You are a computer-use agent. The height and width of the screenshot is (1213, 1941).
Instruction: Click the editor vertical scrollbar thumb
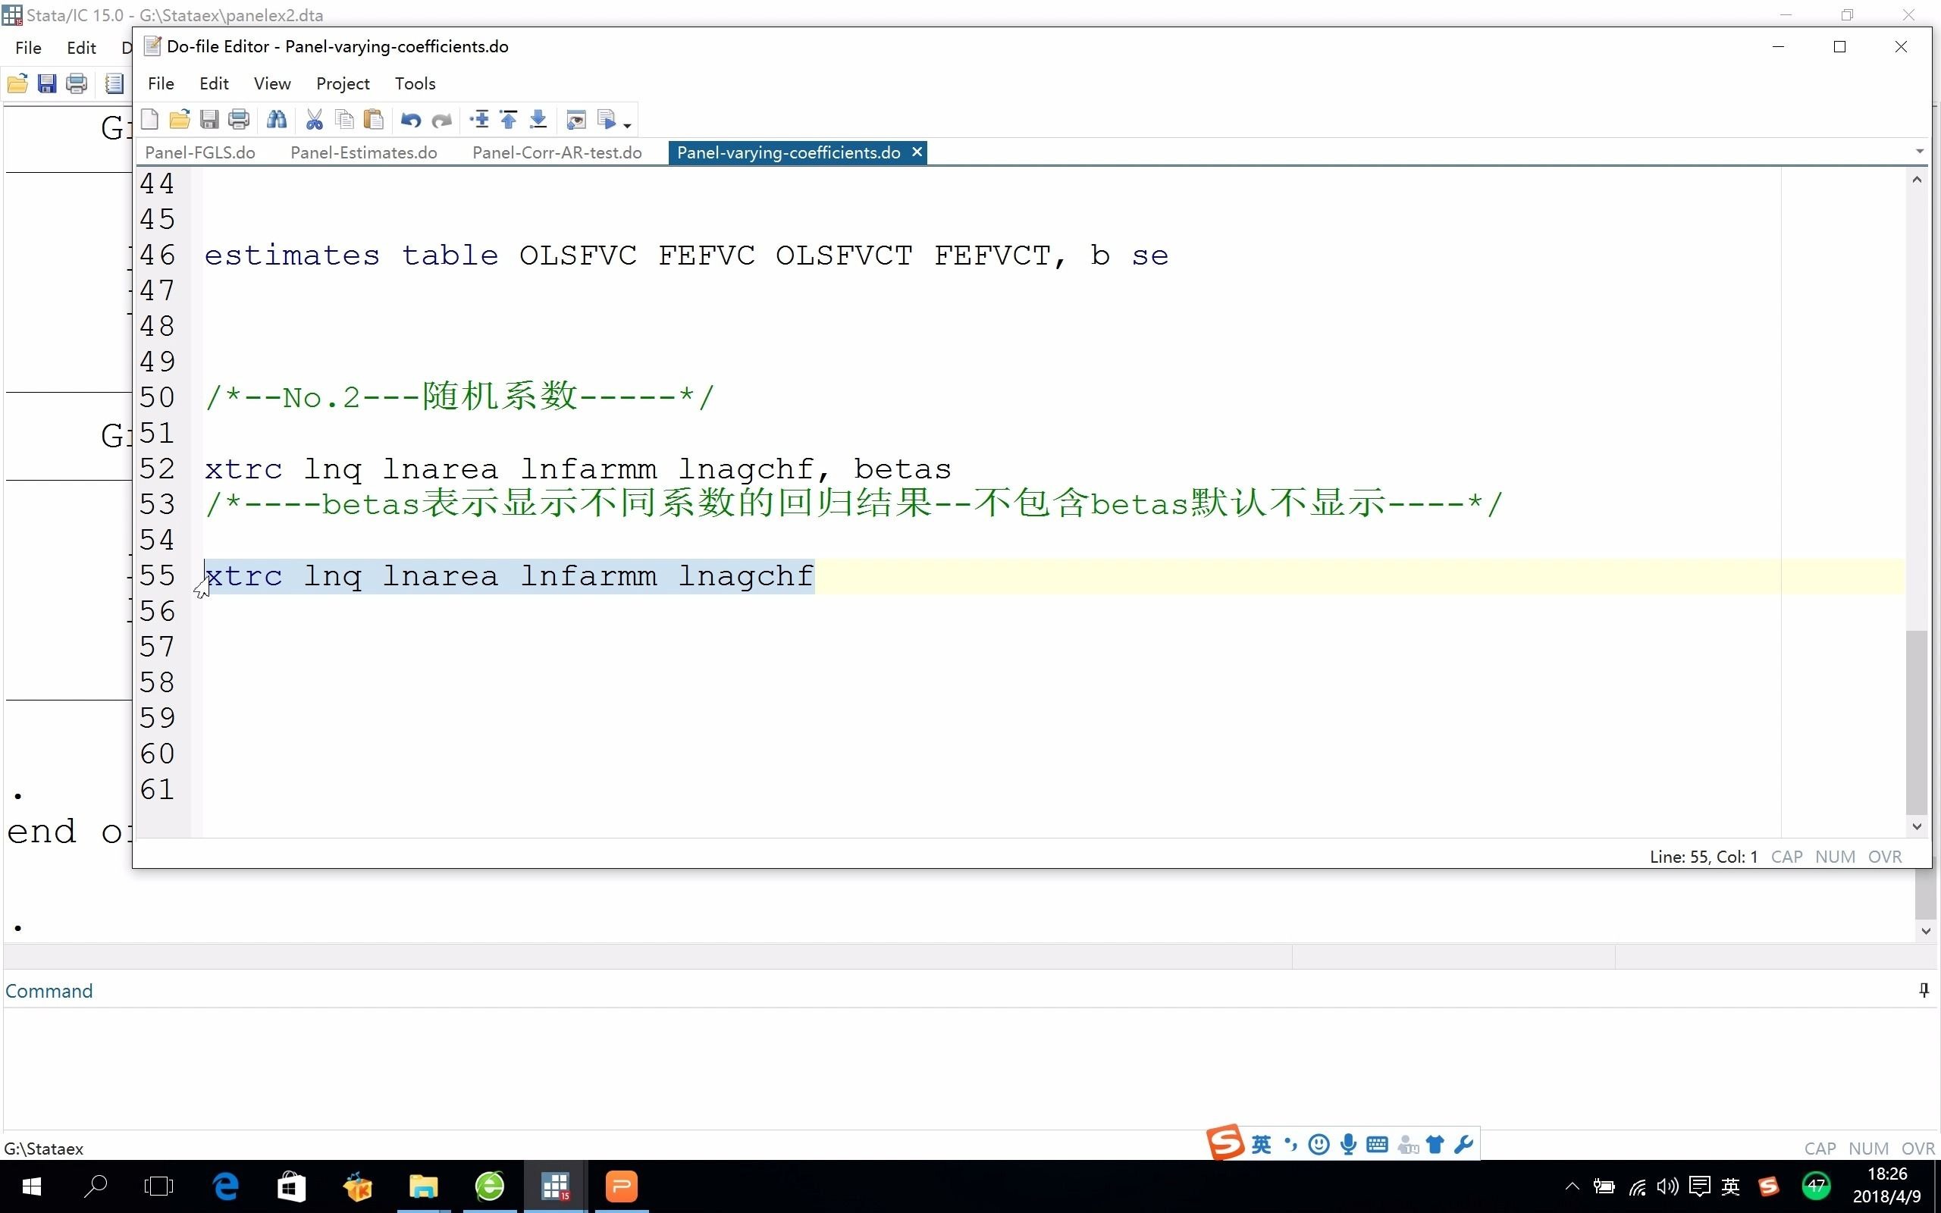pos(1916,722)
